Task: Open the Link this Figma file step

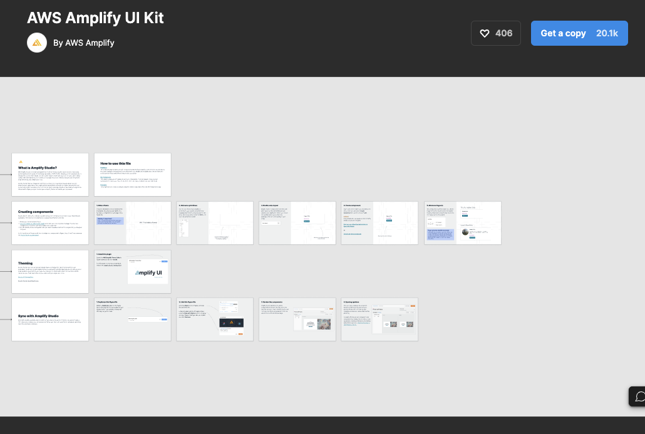Action: click(215, 319)
